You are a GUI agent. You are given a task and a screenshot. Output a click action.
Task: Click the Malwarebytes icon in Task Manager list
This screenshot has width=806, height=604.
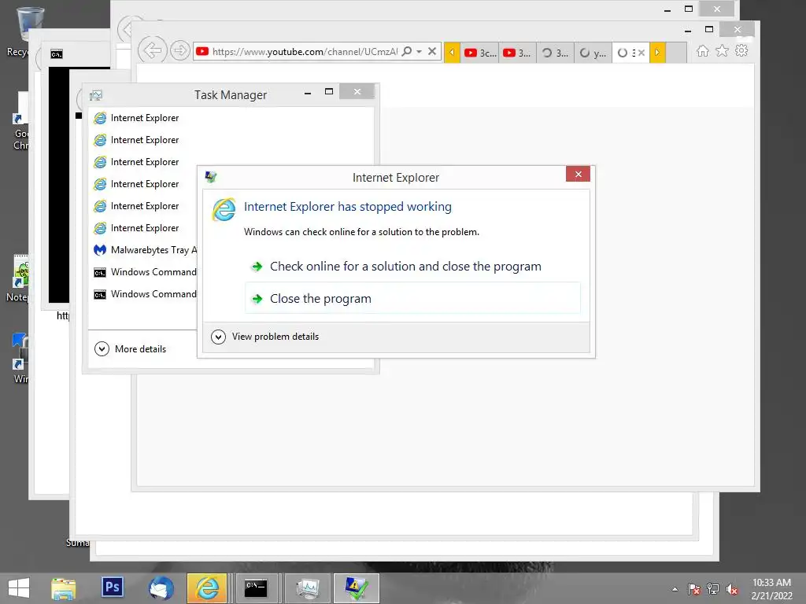point(100,250)
